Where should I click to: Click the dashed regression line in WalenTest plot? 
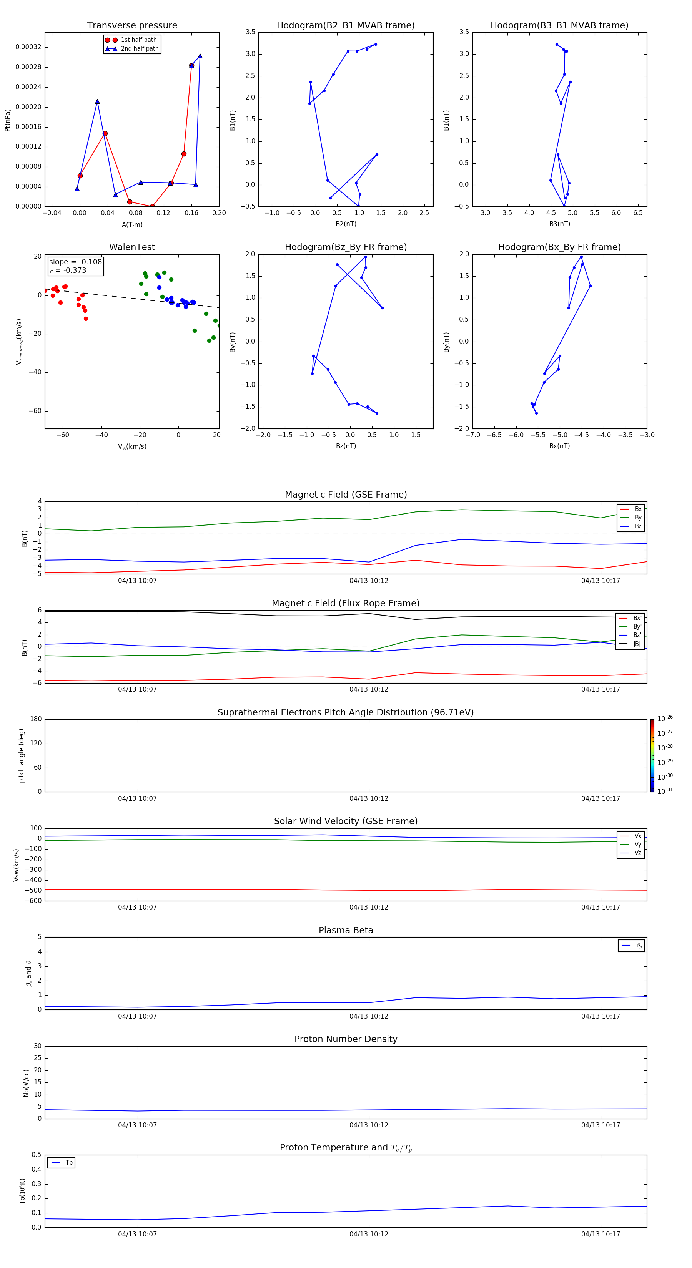(x=132, y=298)
